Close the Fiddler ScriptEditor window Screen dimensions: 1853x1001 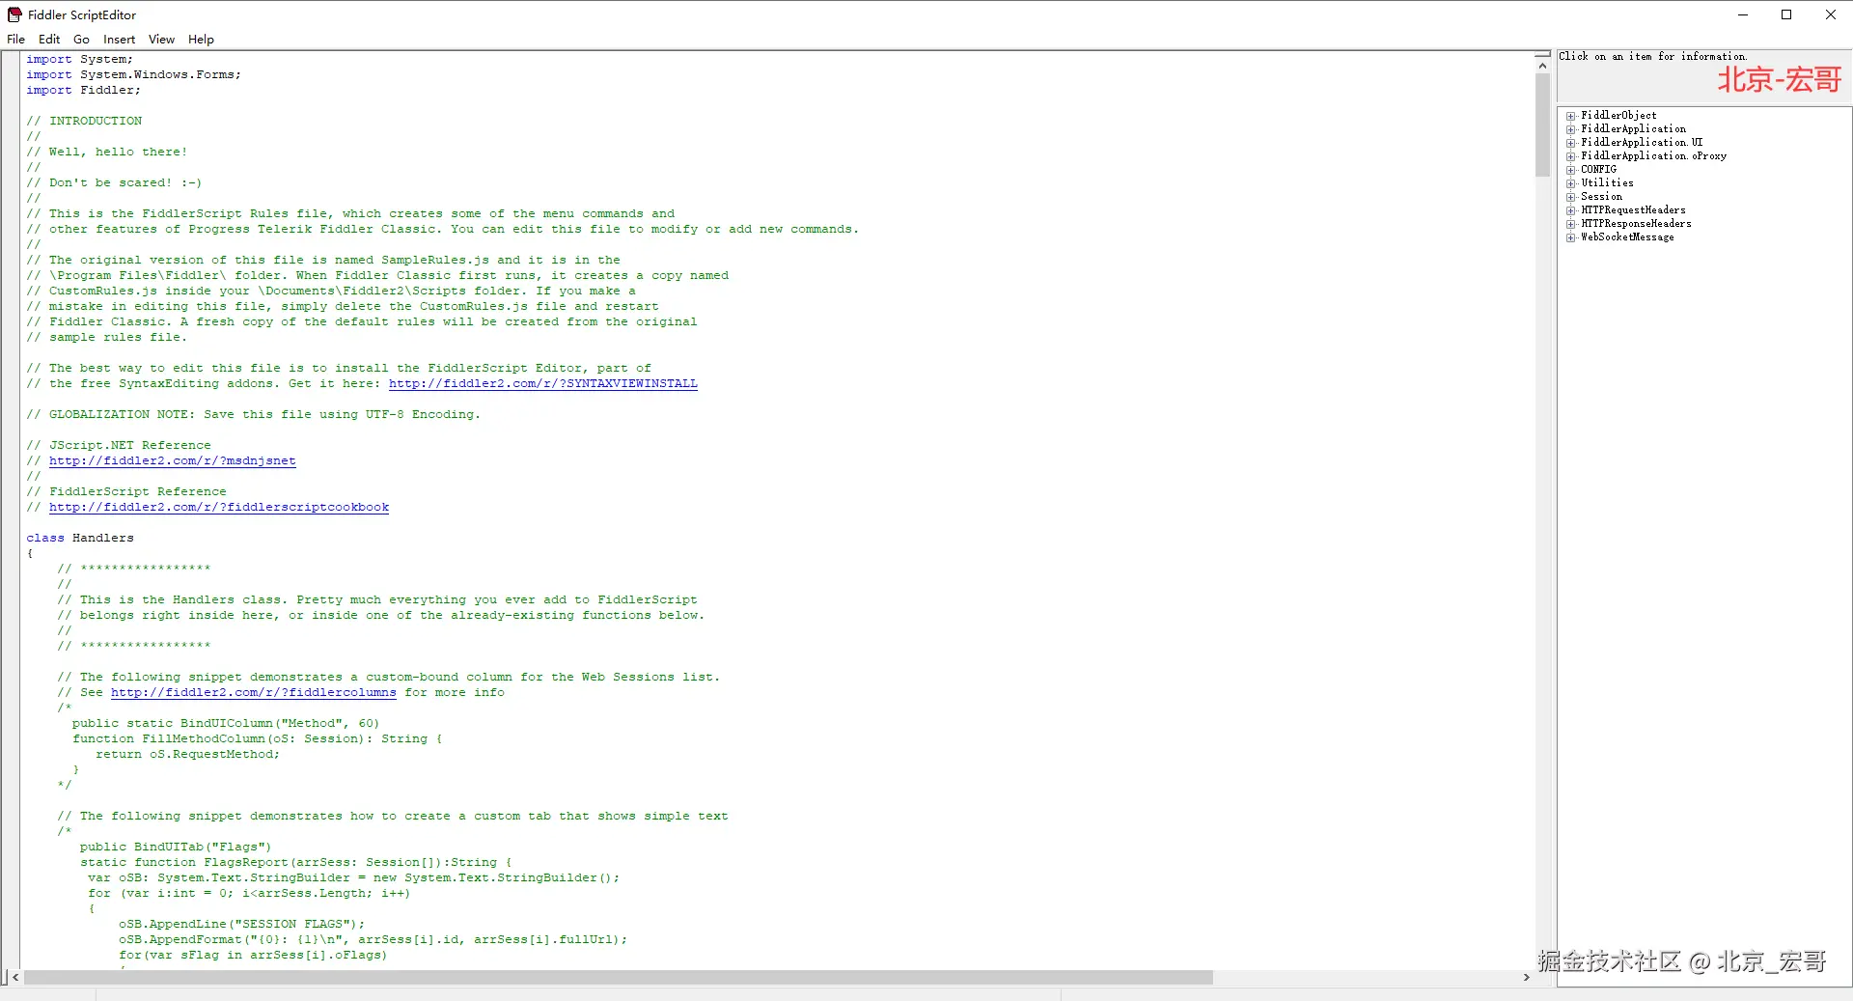1831,14
